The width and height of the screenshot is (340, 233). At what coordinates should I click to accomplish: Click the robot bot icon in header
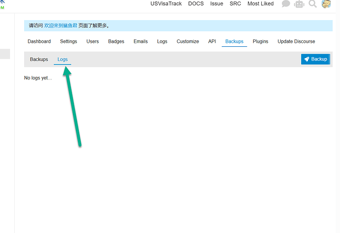coord(299,4)
